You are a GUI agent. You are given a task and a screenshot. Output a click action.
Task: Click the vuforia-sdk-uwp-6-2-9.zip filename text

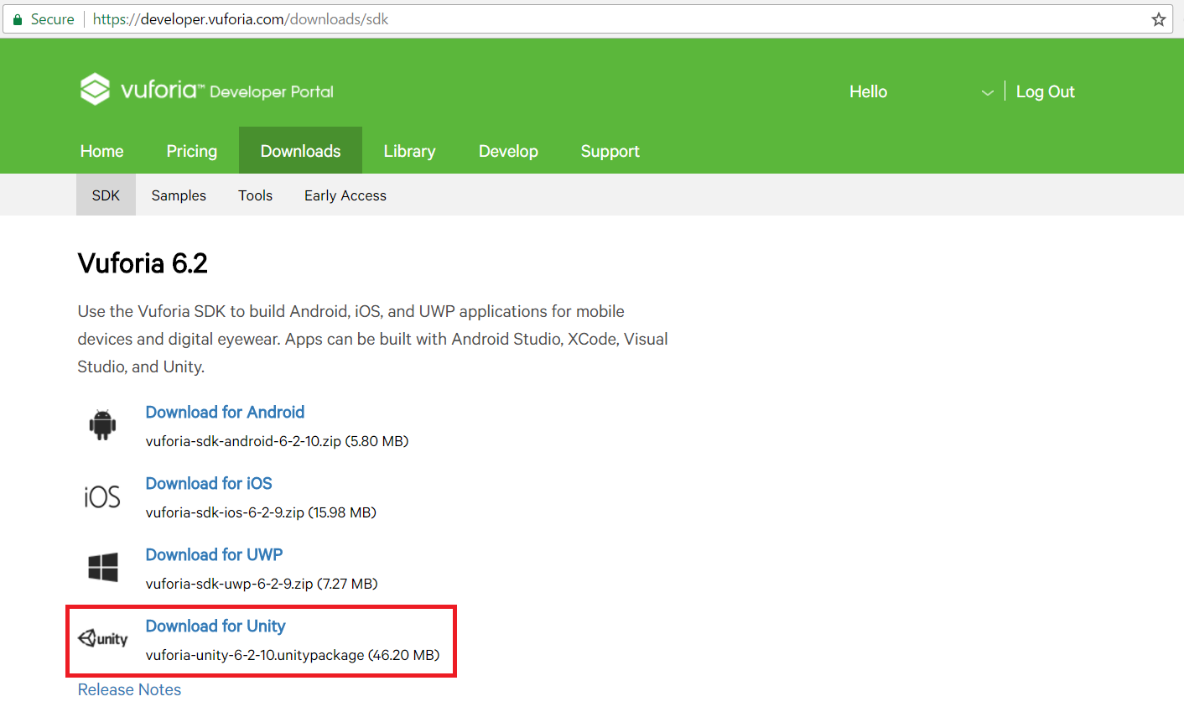(229, 584)
